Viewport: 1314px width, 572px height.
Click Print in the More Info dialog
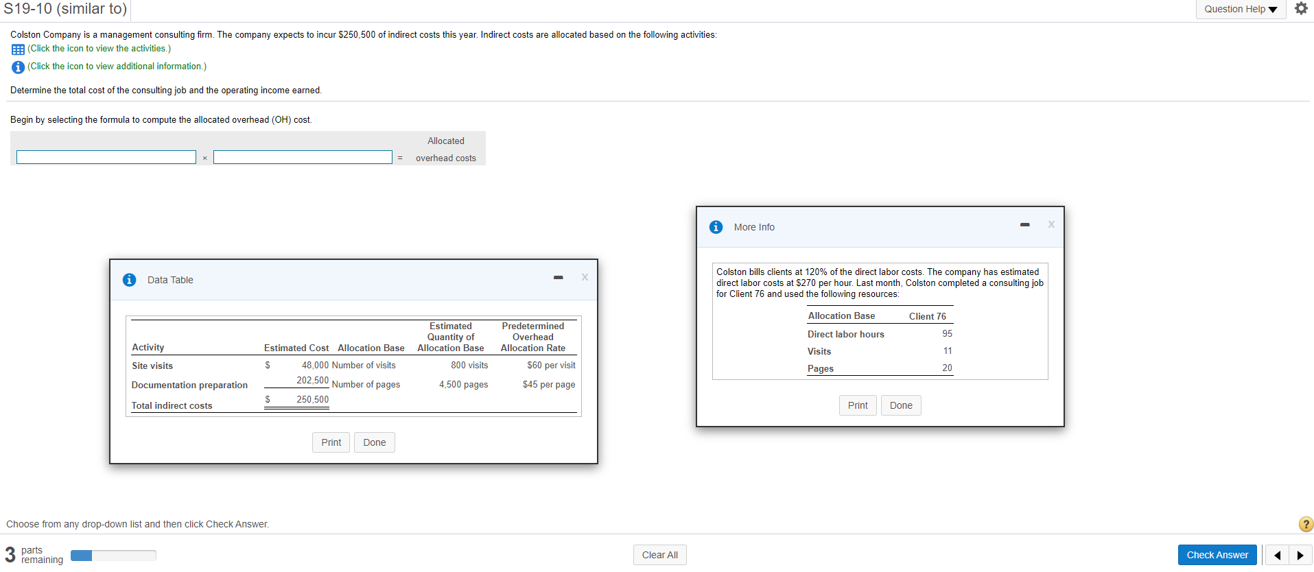pos(858,405)
